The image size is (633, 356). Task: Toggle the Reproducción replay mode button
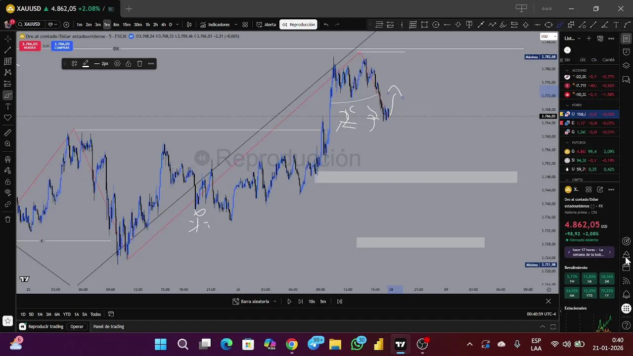[x=298, y=24]
